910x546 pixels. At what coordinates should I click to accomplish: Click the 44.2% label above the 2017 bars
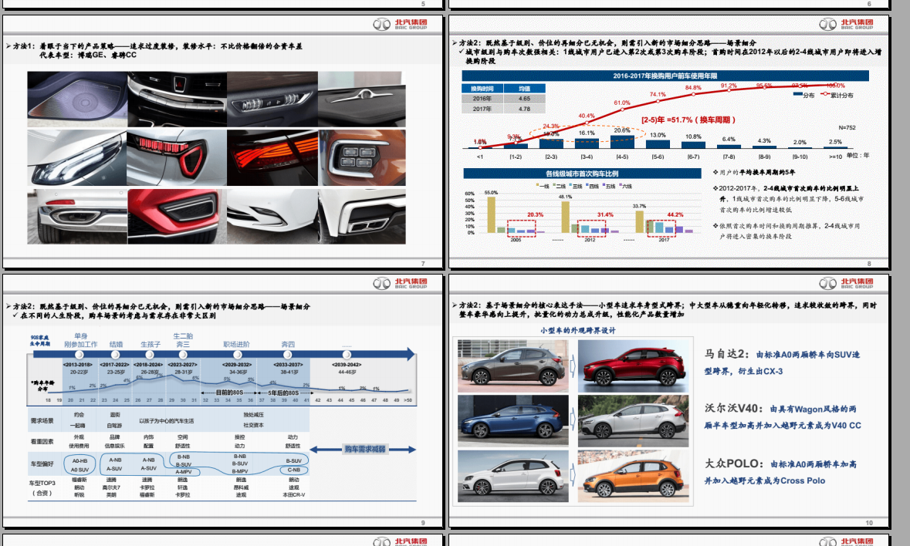[675, 215]
